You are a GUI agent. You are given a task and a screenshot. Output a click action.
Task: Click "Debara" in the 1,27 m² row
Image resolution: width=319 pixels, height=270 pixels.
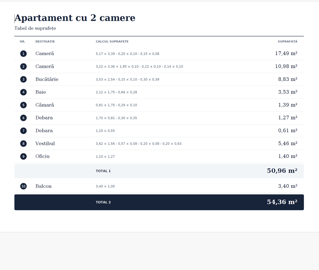click(44, 118)
